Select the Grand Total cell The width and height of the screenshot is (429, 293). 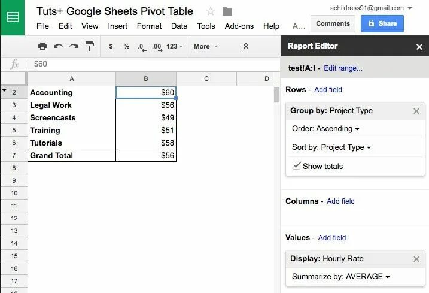coord(72,156)
